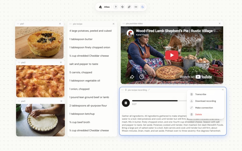Click the pencil icon to rename the recording

pos(149,90)
